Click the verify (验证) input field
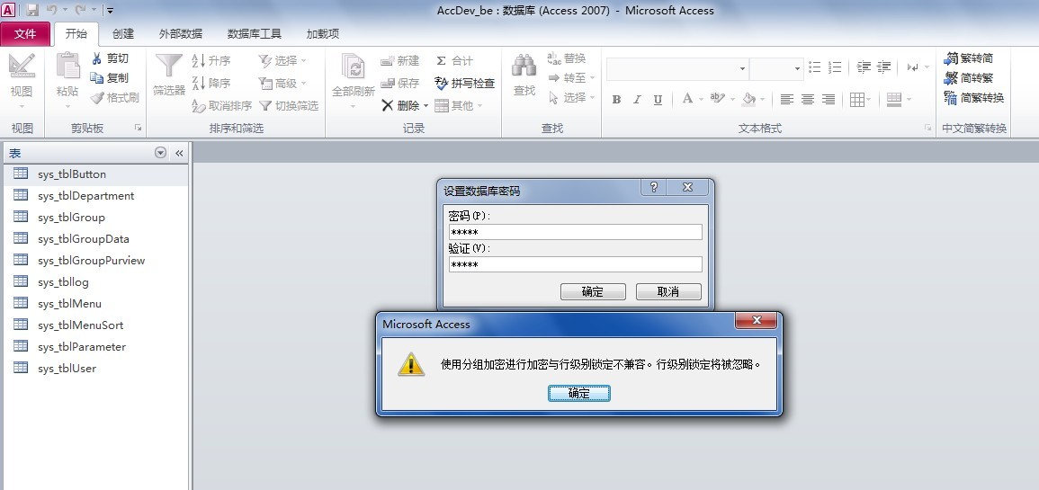1039x490 pixels. pyautogui.click(x=575, y=264)
